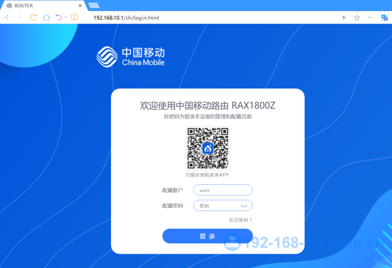Click the 此密码为登录本设备的管理和配置页面 subtitle
The height and width of the screenshot is (268, 392).
pyautogui.click(x=208, y=116)
